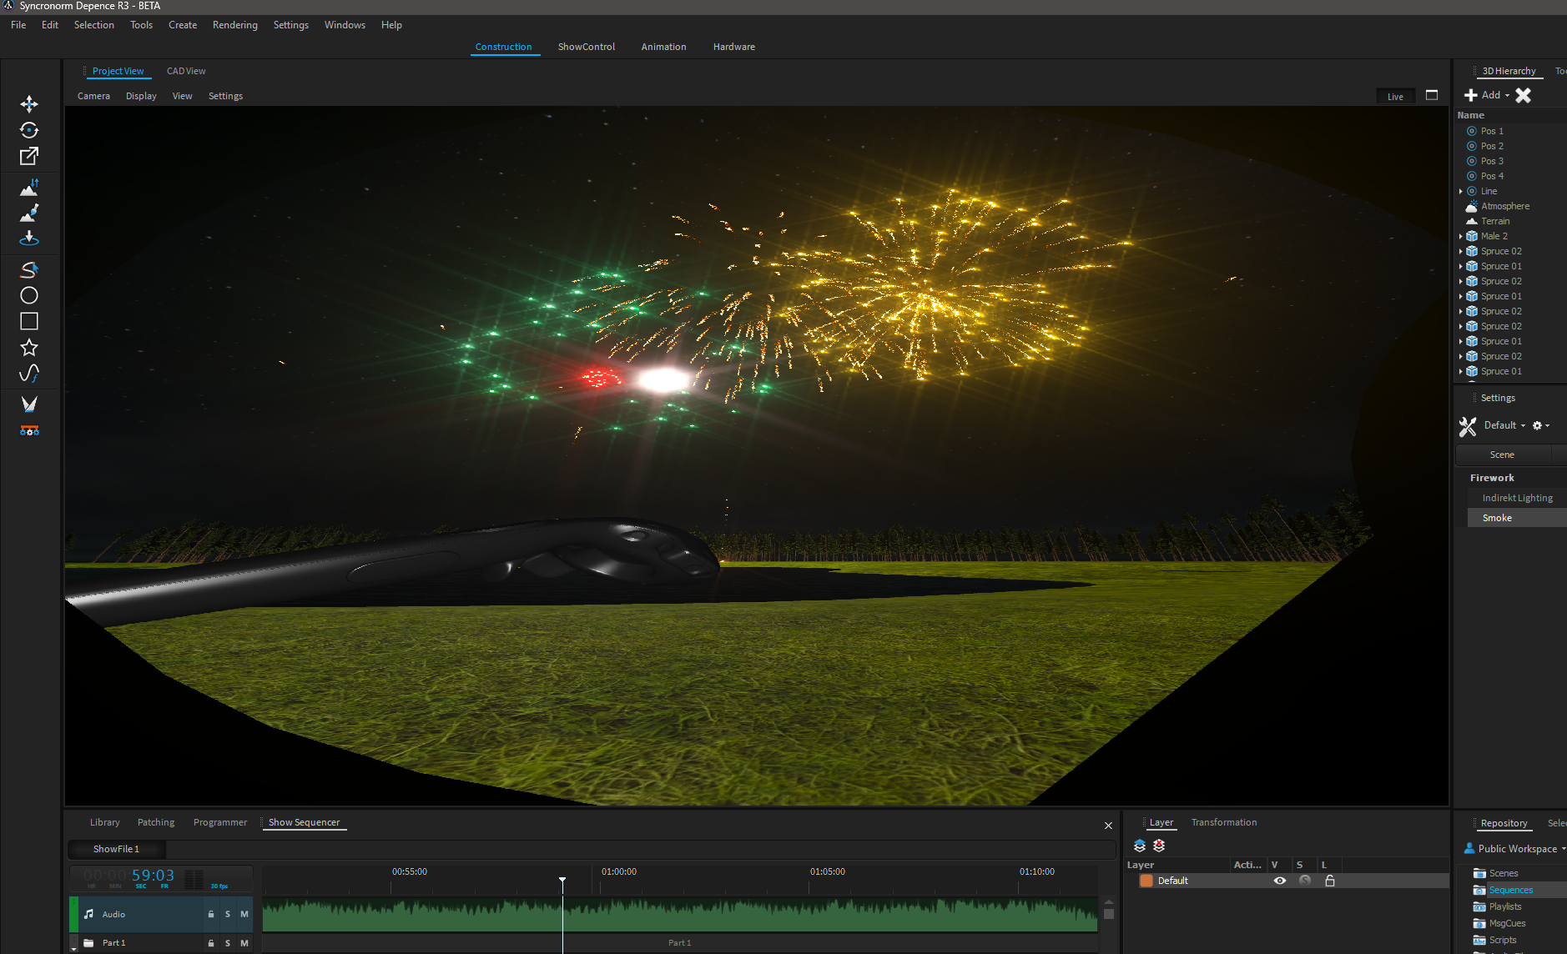The image size is (1567, 954).
Task: Mute the Audio track
Action: [244, 915]
